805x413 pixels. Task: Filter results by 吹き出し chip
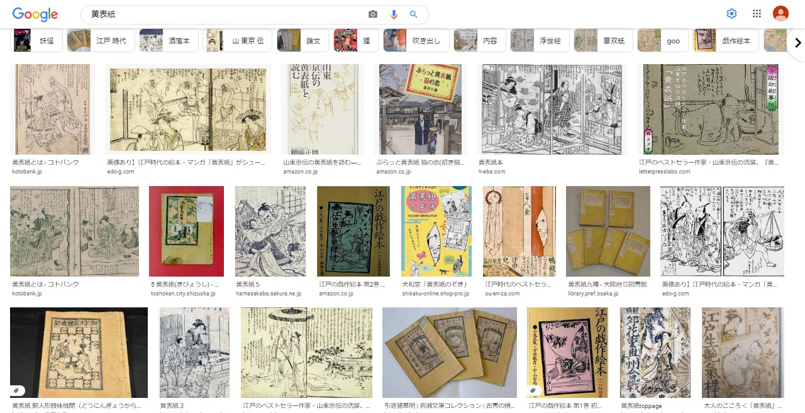tap(416, 40)
